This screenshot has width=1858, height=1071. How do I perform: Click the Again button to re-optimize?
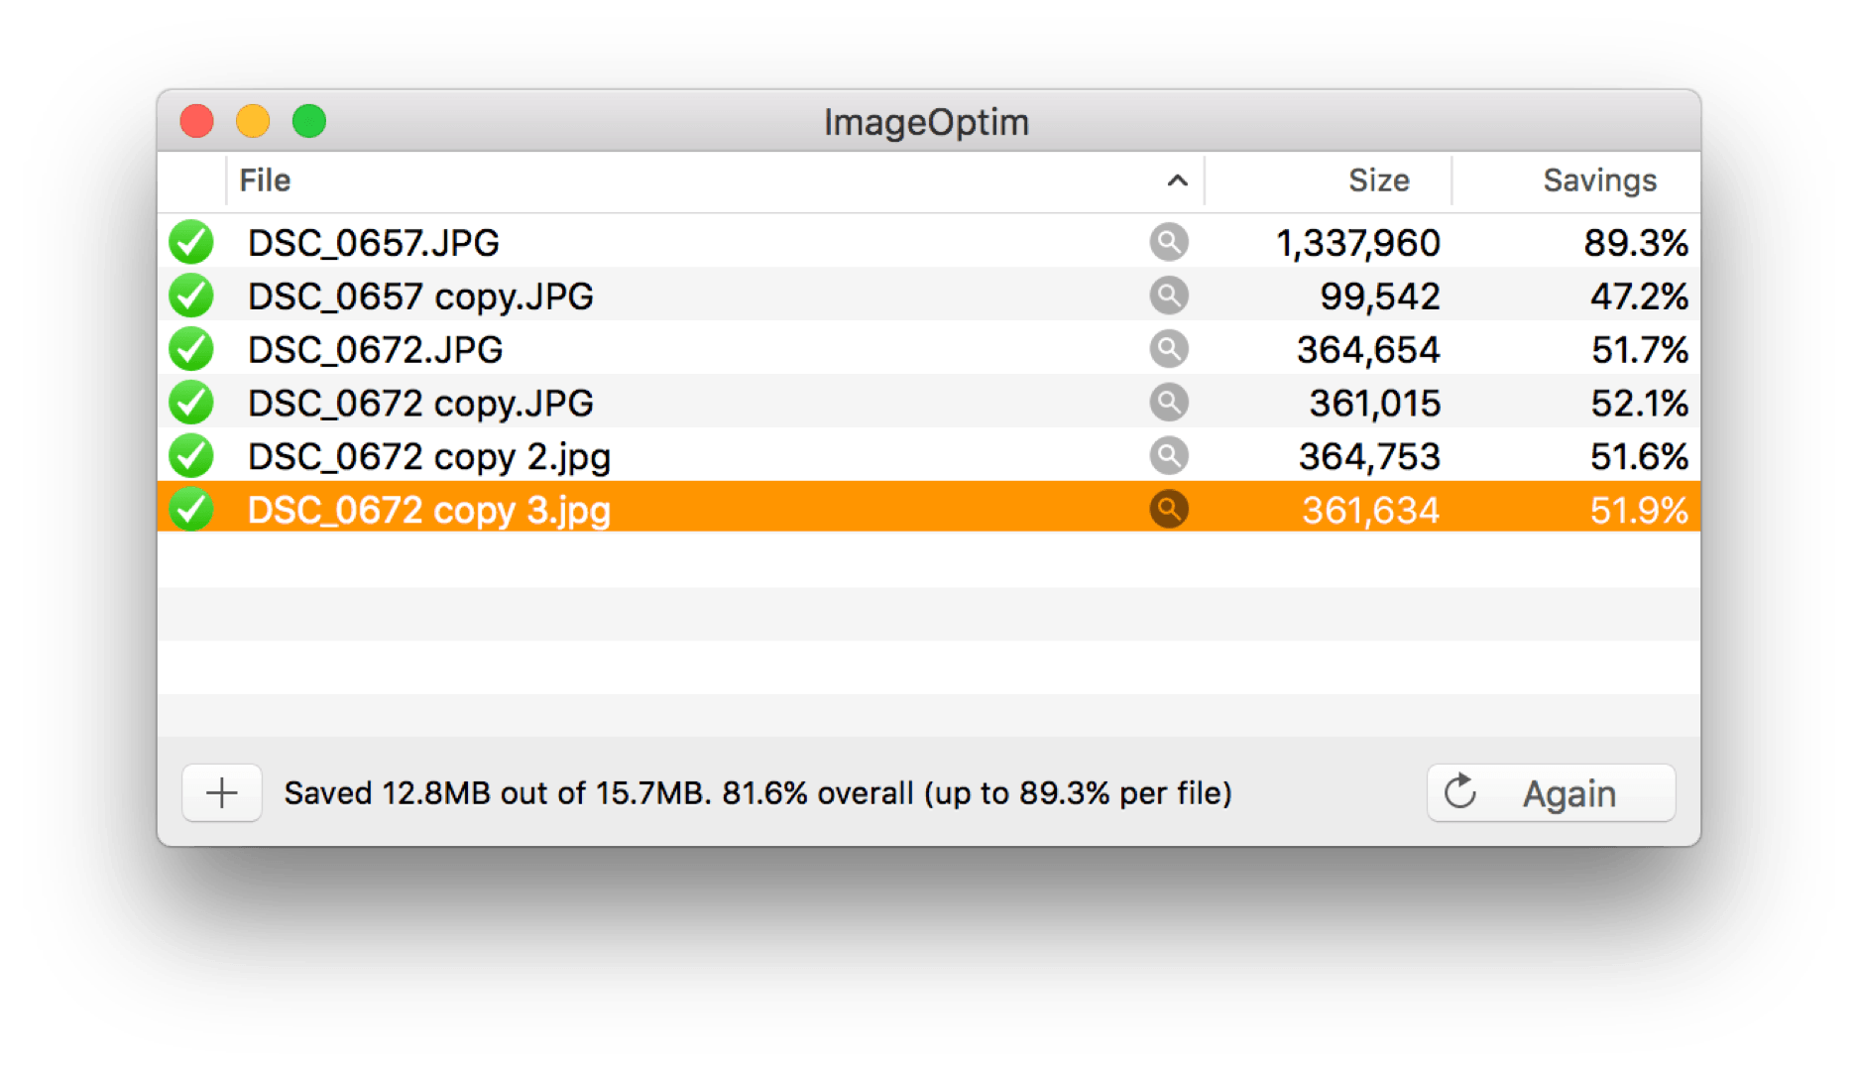(1551, 793)
